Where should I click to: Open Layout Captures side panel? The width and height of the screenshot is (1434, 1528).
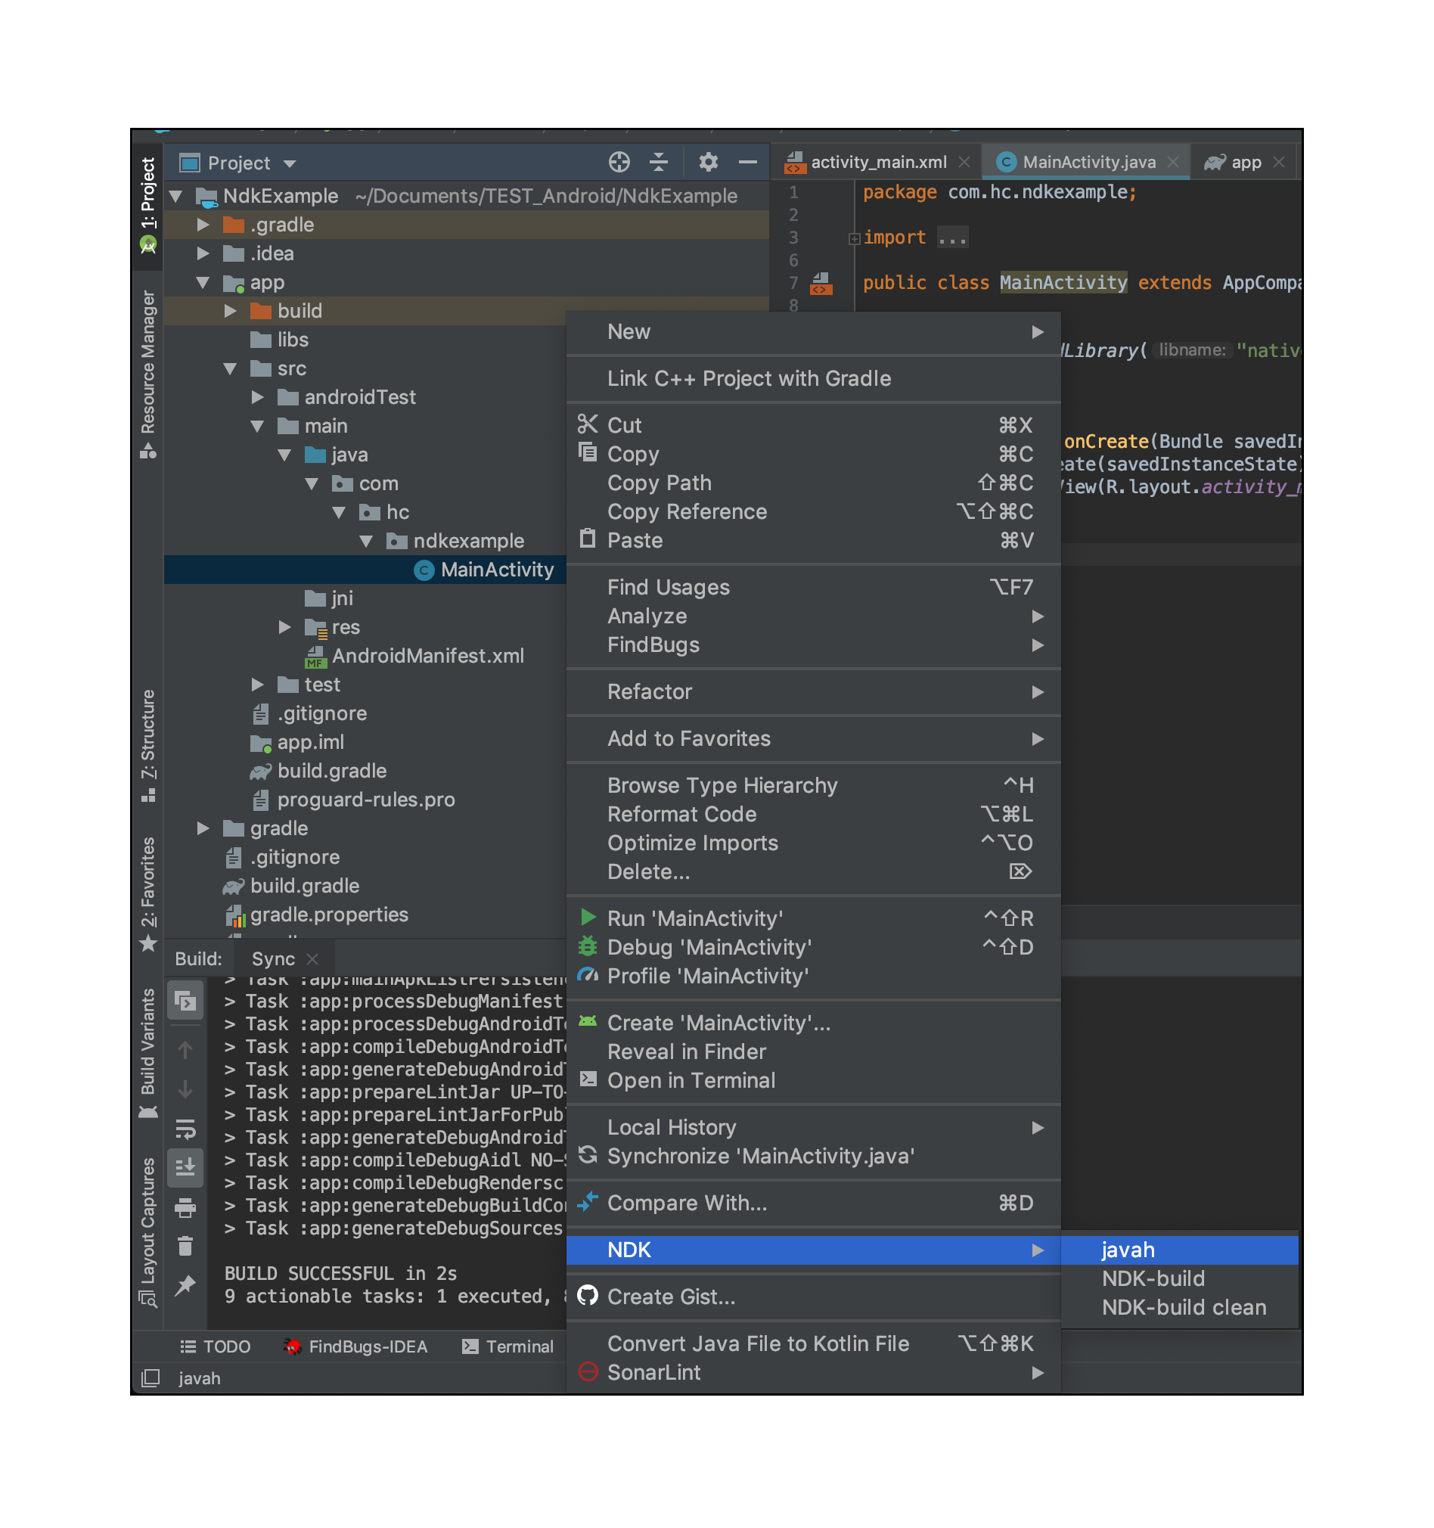(x=147, y=1232)
